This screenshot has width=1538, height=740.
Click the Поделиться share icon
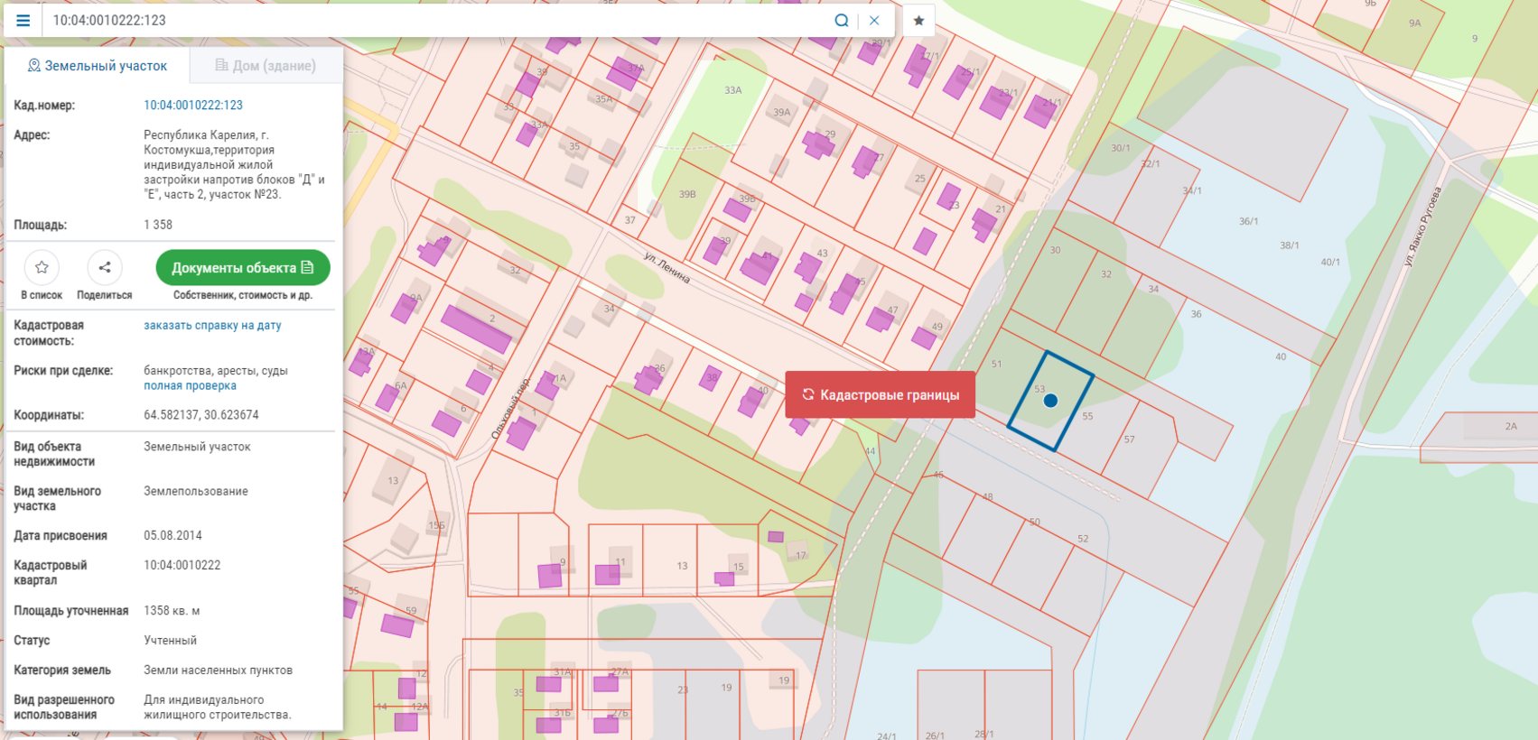(x=105, y=268)
